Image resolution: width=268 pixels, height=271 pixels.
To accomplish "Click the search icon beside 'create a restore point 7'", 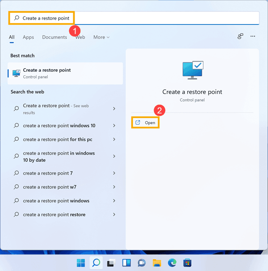I will pos(16,173).
